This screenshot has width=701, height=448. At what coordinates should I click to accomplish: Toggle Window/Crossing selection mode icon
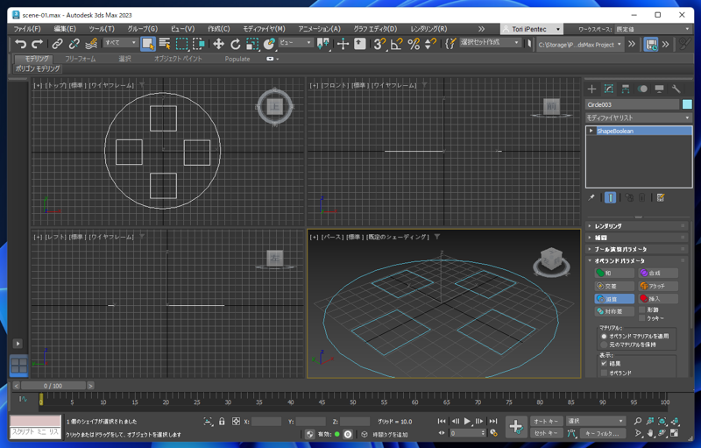tap(199, 44)
